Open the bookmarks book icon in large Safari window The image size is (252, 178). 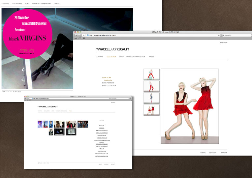tap(80, 38)
